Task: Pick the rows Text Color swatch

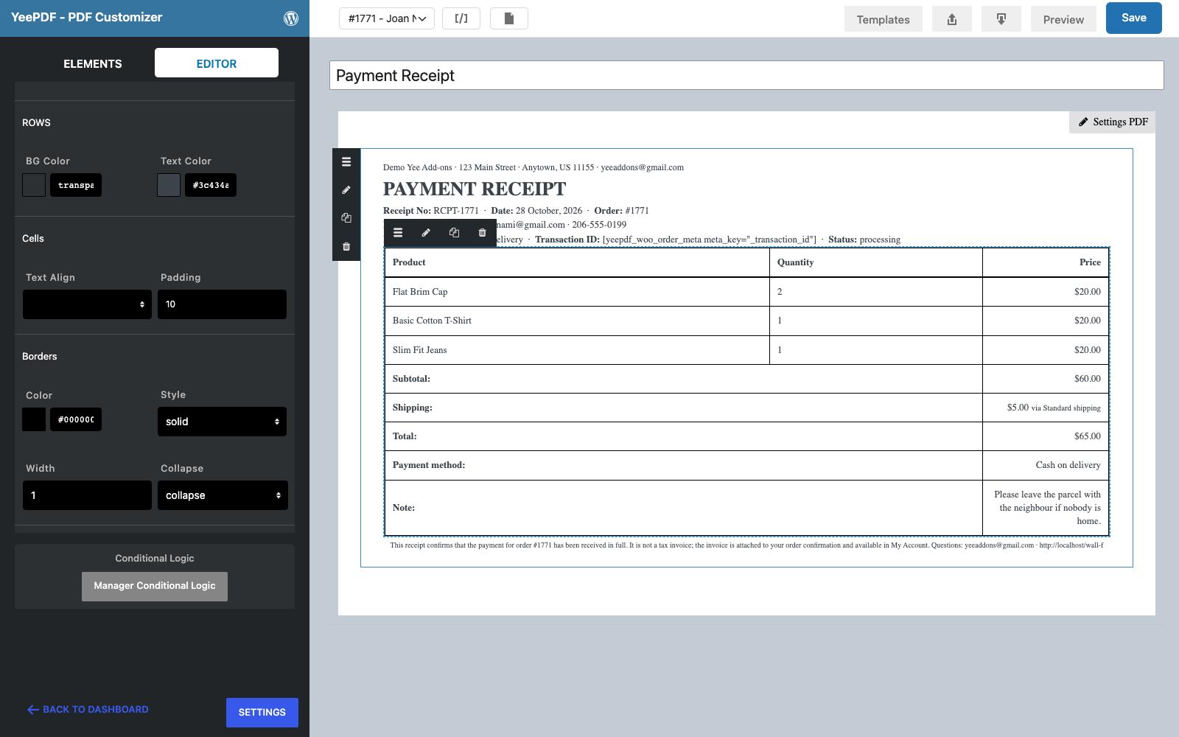Action: pyautogui.click(x=169, y=185)
